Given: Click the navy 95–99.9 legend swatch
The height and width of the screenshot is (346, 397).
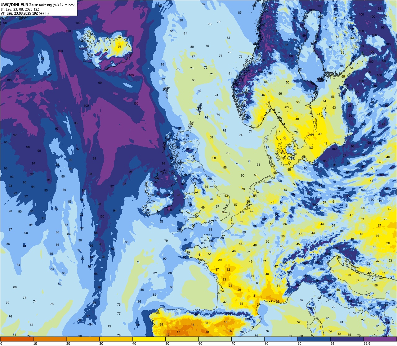Looking at the screenshot, I should 347,339.
